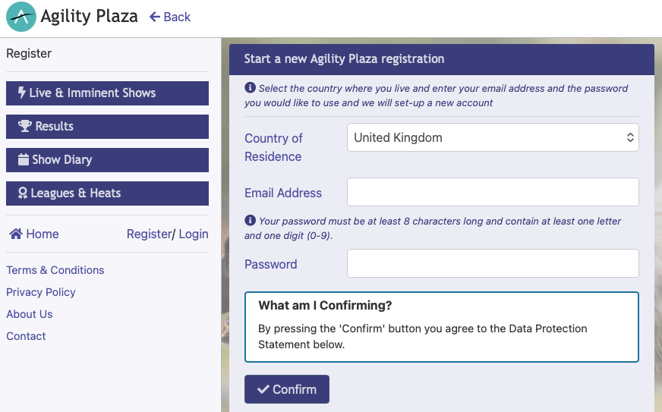
Task: Open the Live & Imminent Shows menu
Action: pos(107,93)
